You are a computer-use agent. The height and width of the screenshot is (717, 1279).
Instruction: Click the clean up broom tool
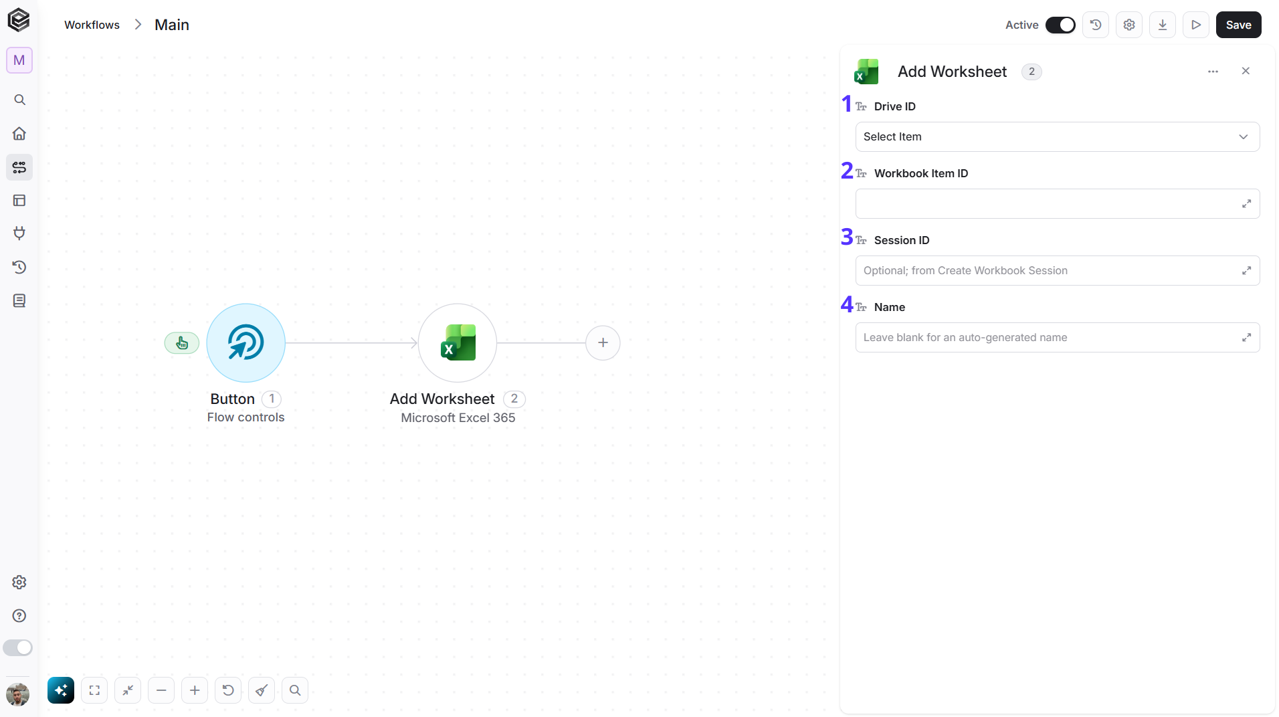[262, 690]
